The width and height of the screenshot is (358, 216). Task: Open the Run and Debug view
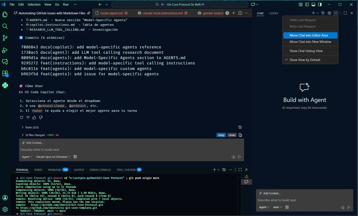[5, 50]
